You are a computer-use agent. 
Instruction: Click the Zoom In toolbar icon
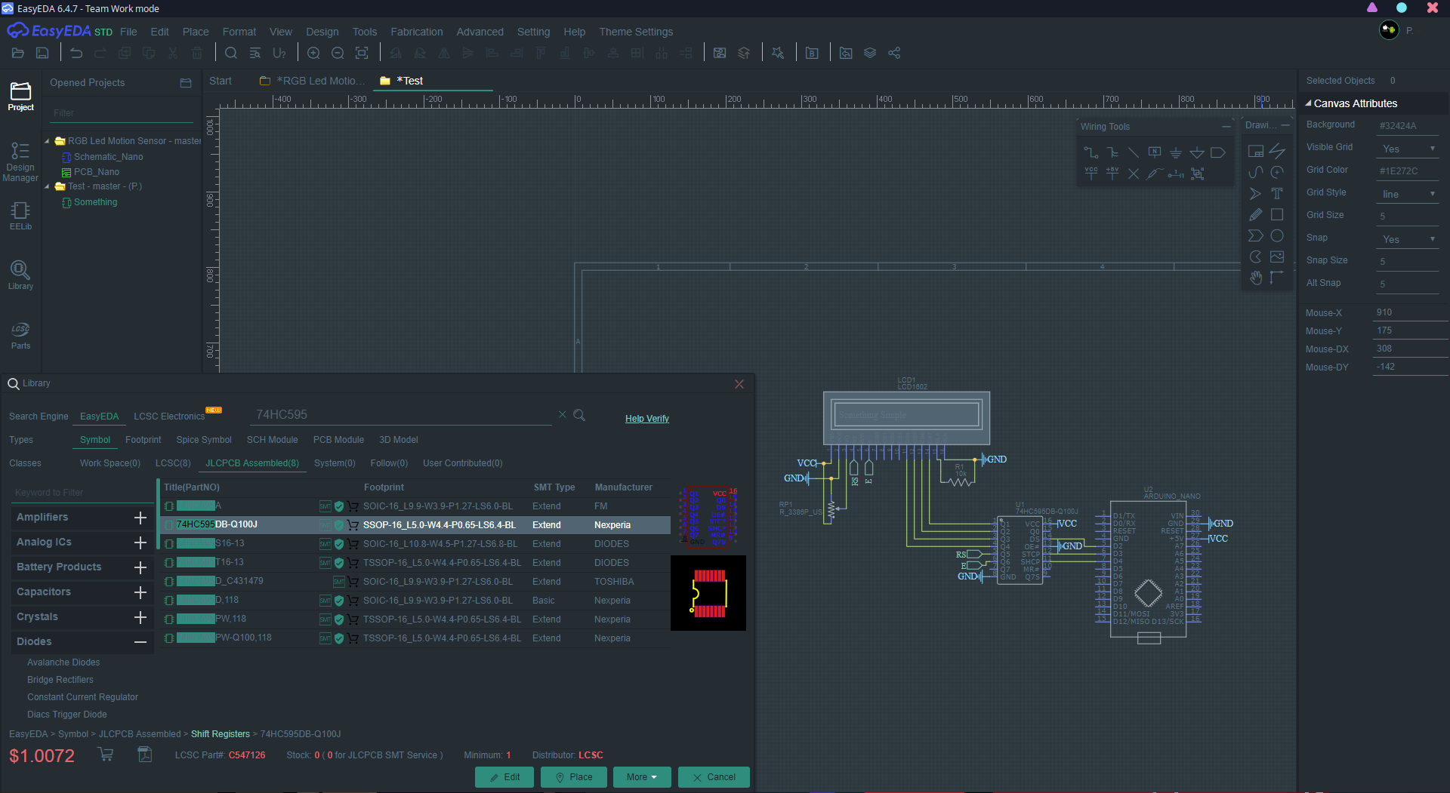pyautogui.click(x=313, y=53)
